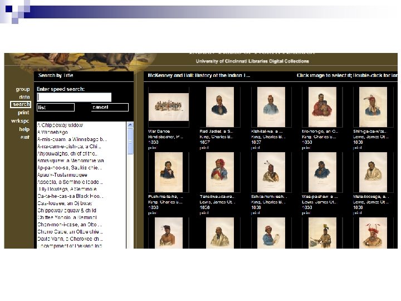Image resolution: width=401 pixels, height=301 pixels.
Task: Select 'A-na-cam-e-gish-ca' list entry
Action: (69, 147)
